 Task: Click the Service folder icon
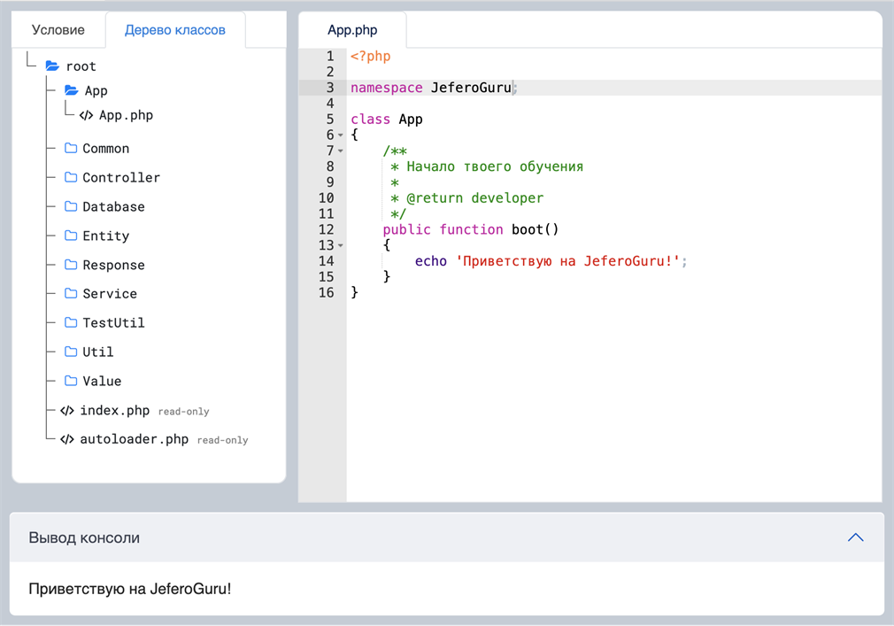click(71, 294)
